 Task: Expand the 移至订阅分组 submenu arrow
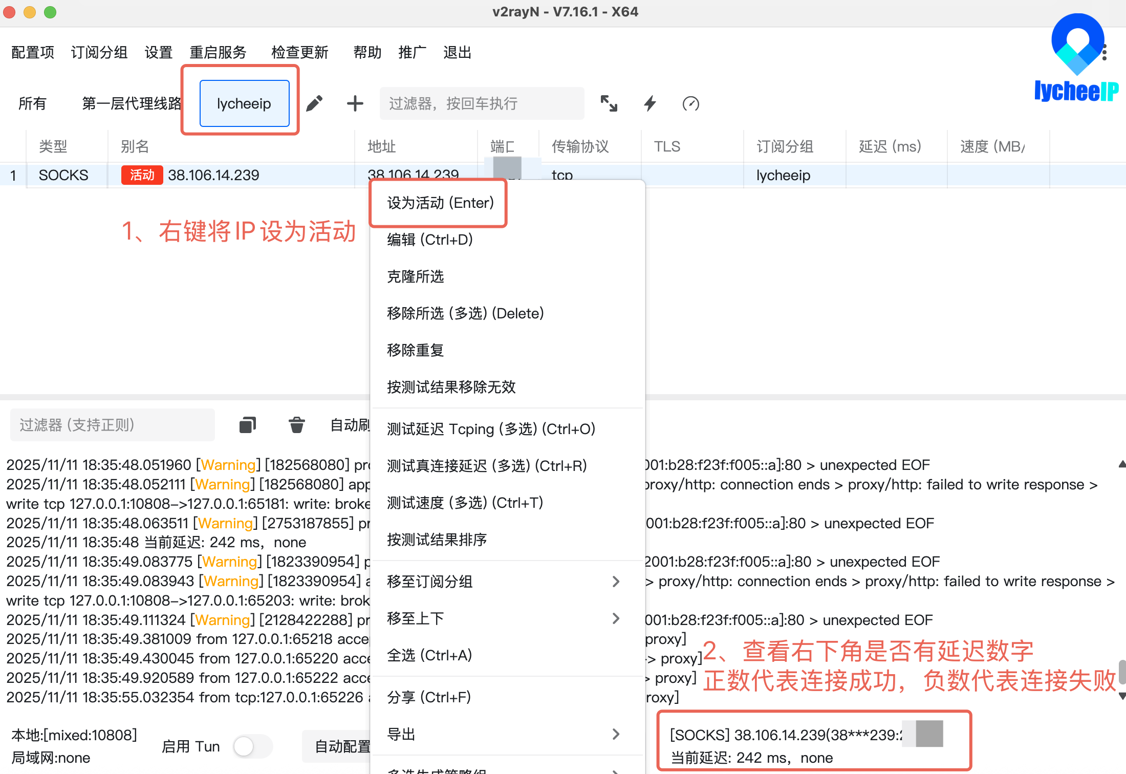pos(616,582)
